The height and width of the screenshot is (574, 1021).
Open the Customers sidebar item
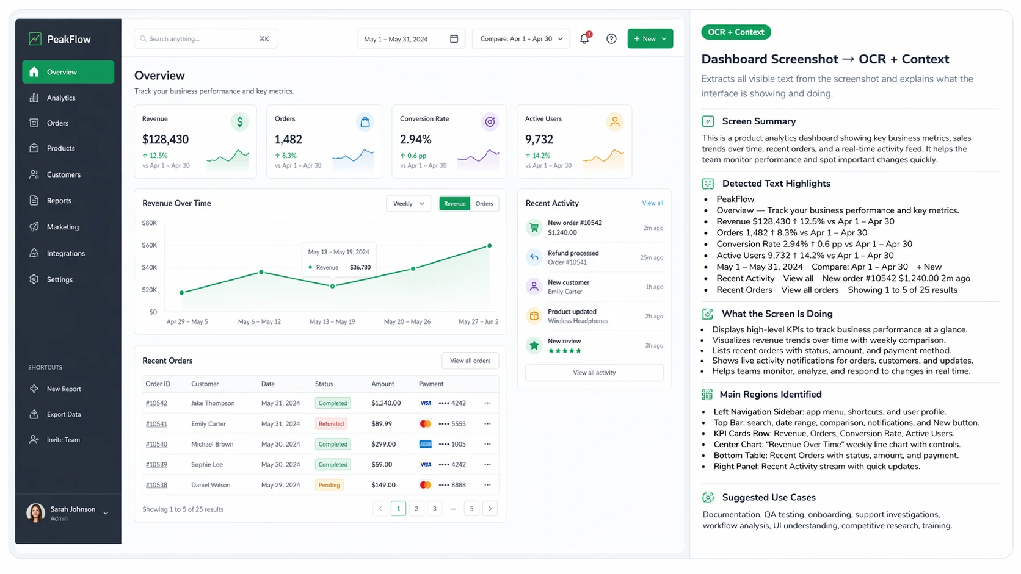64,174
